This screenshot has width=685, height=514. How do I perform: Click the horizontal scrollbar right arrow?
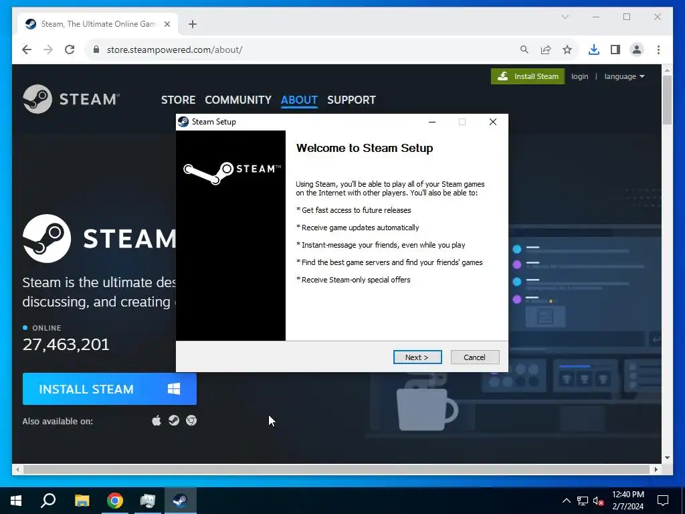click(656, 469)
